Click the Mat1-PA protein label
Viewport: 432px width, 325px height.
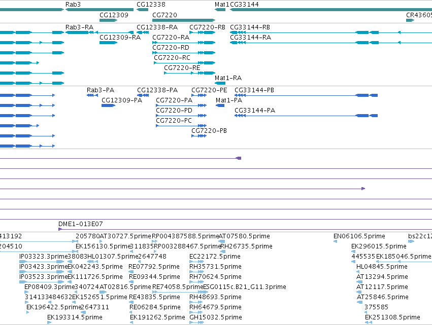229,100
